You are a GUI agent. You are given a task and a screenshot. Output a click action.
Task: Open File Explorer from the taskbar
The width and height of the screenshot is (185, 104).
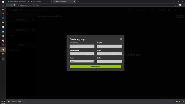tap(3, 23)
